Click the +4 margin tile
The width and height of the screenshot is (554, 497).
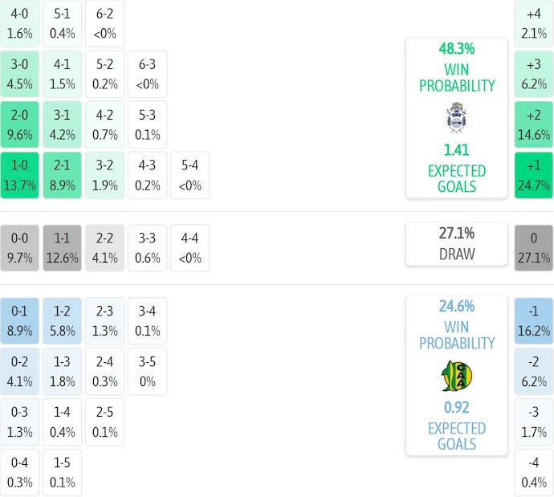pyautogui.click(x=534, y=23)
